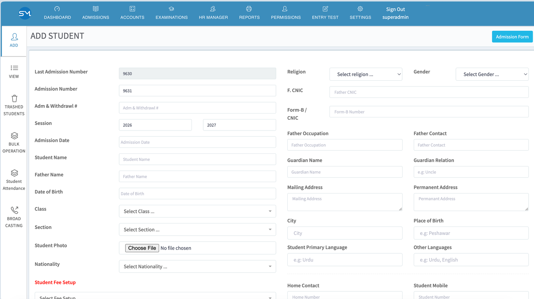
Task: Click the City input field
Action: [x=345, y=233]
